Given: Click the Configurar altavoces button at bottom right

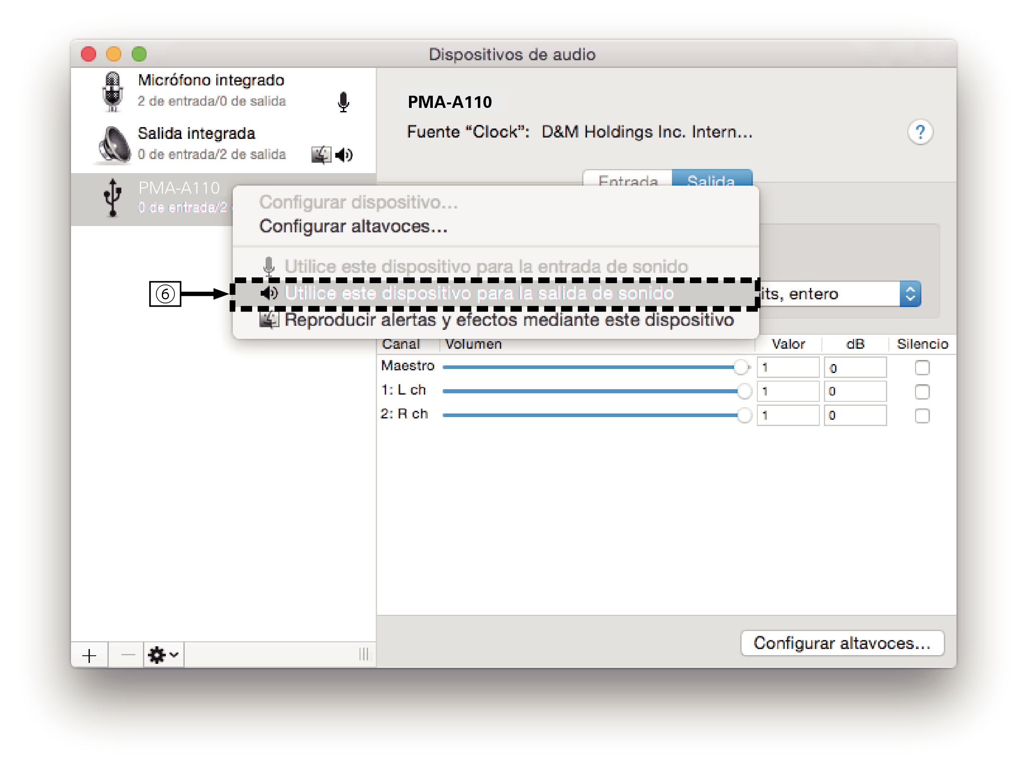Looking at the screenshot, I should pyautogui.click(x=842, y=643).
